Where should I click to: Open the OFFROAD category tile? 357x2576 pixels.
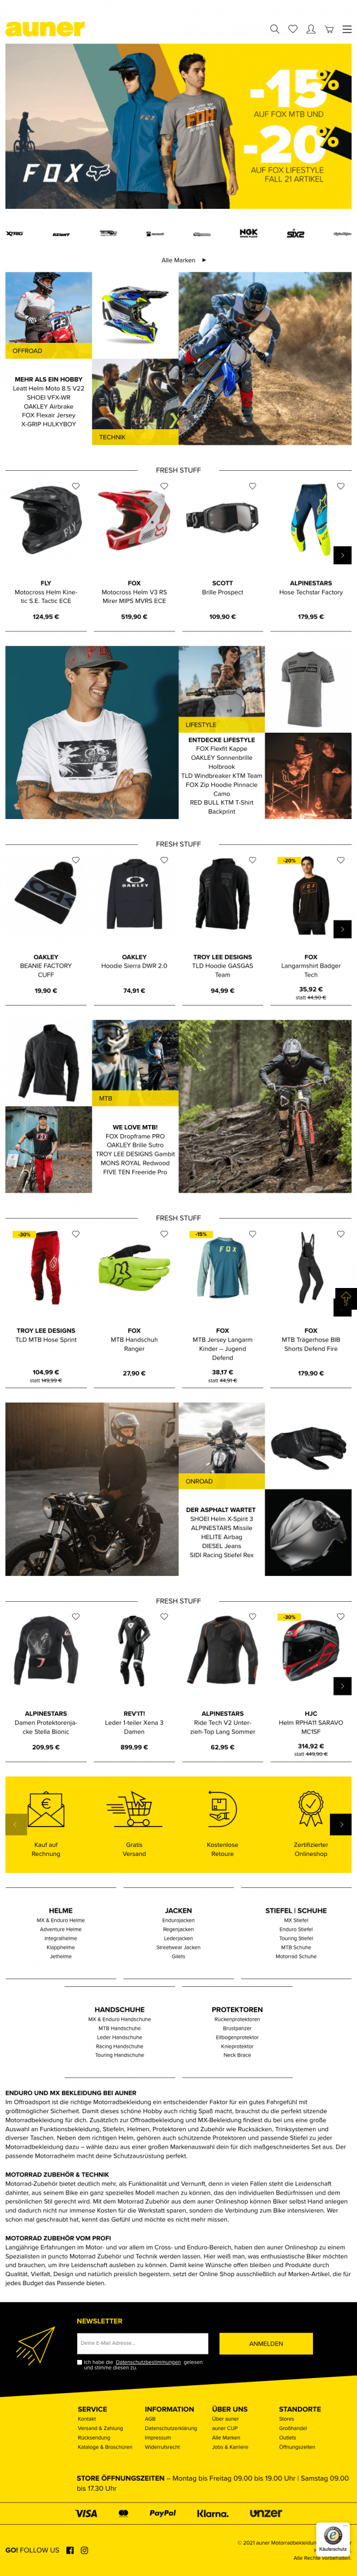(49, 315)
